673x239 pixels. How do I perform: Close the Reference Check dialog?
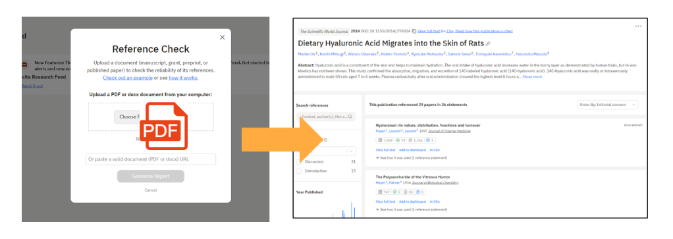click(223, 38)
